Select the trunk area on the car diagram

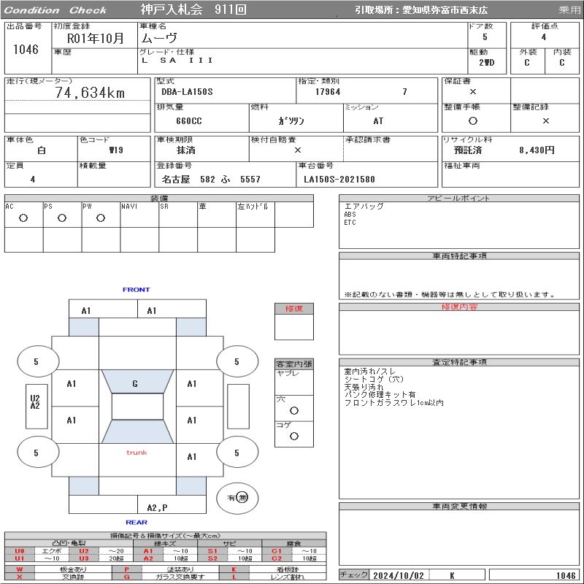click(137, 453)
